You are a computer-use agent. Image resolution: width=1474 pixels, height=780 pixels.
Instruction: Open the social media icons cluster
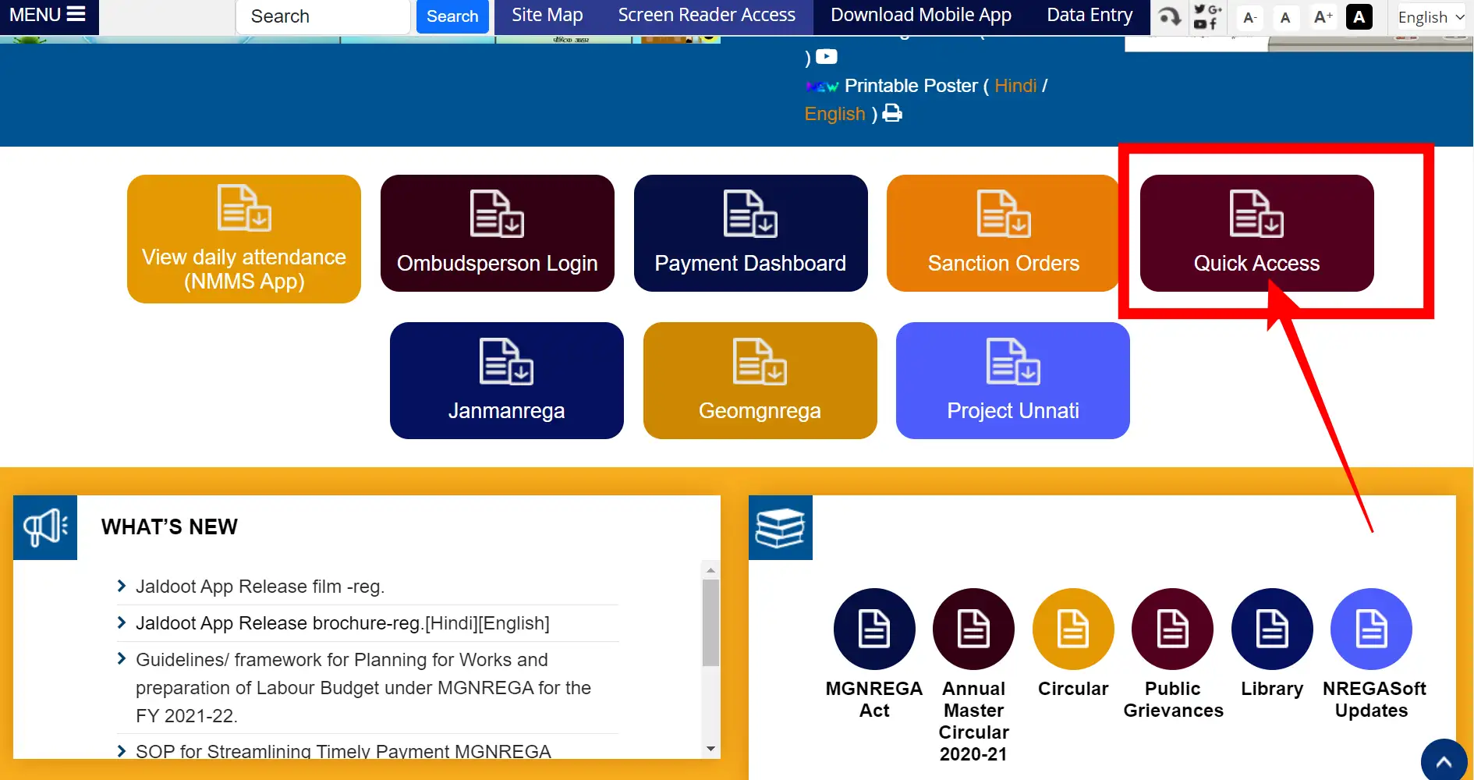pyautogui.click(x=1207, y=16)
